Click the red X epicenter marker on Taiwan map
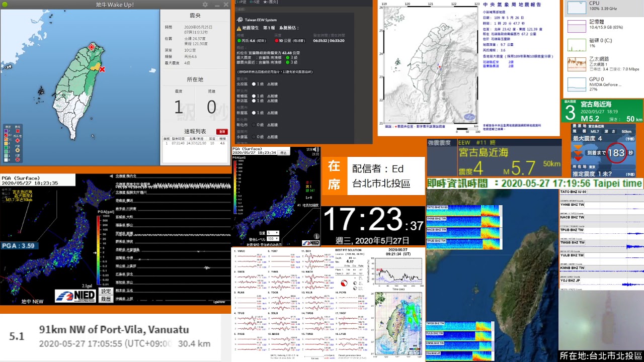The height and width of the screenshot is (362, 644). point(102,69)
